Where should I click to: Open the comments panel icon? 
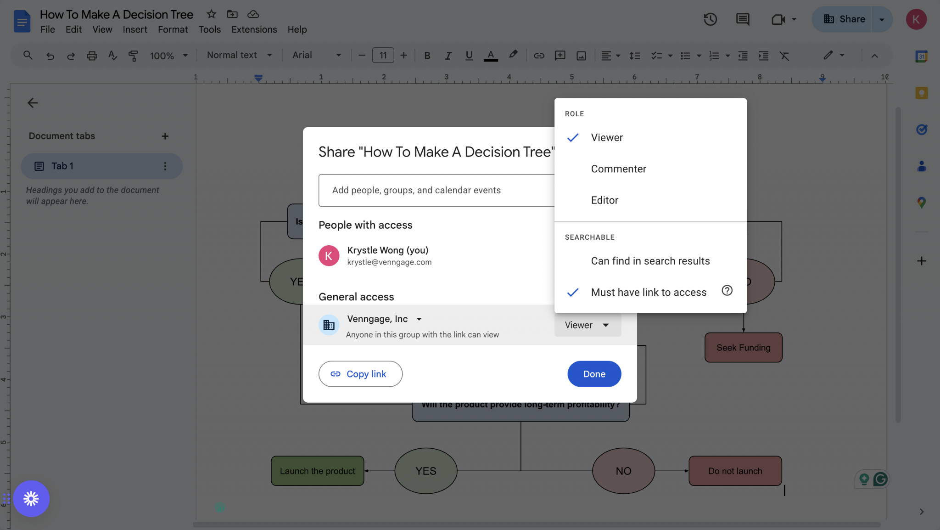click(x=742, y=19)
